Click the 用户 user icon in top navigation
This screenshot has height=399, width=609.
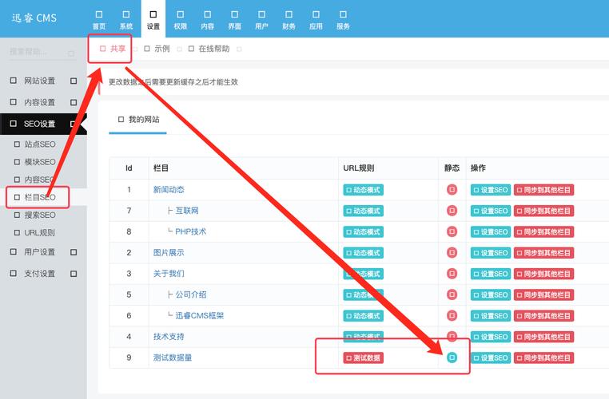click(x=261, y=19)
